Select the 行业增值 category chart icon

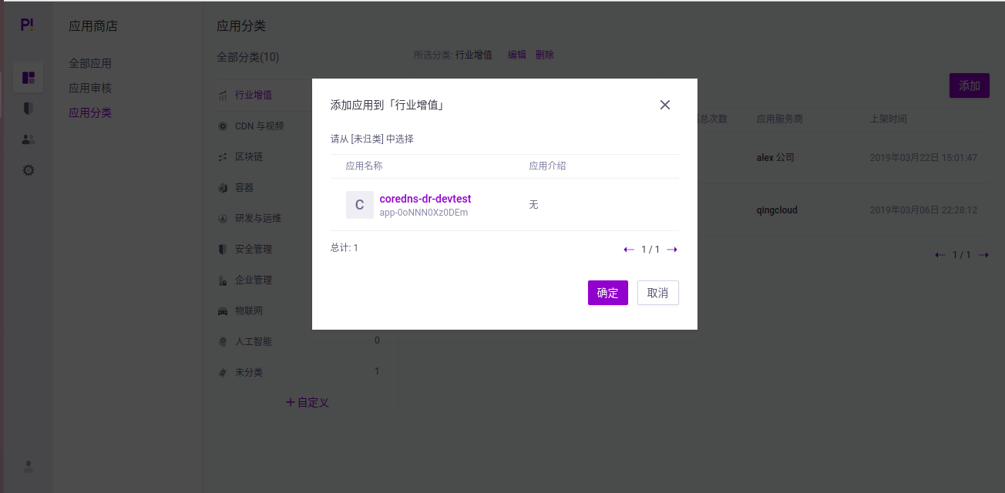pyautogui.click(x=223, y=94)
